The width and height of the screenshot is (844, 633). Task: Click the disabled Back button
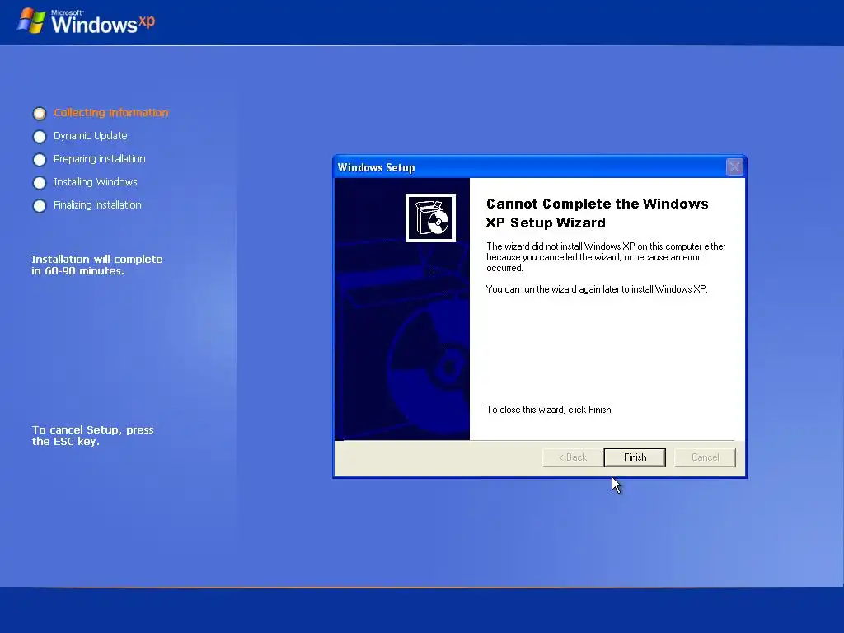point(573,457)
